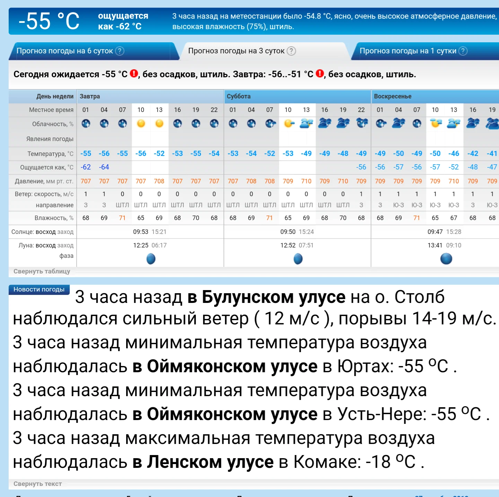The width and height of the screenshot is (499, 497).
Task: Click the moon phase icon for Saturday
Action: 298,258
